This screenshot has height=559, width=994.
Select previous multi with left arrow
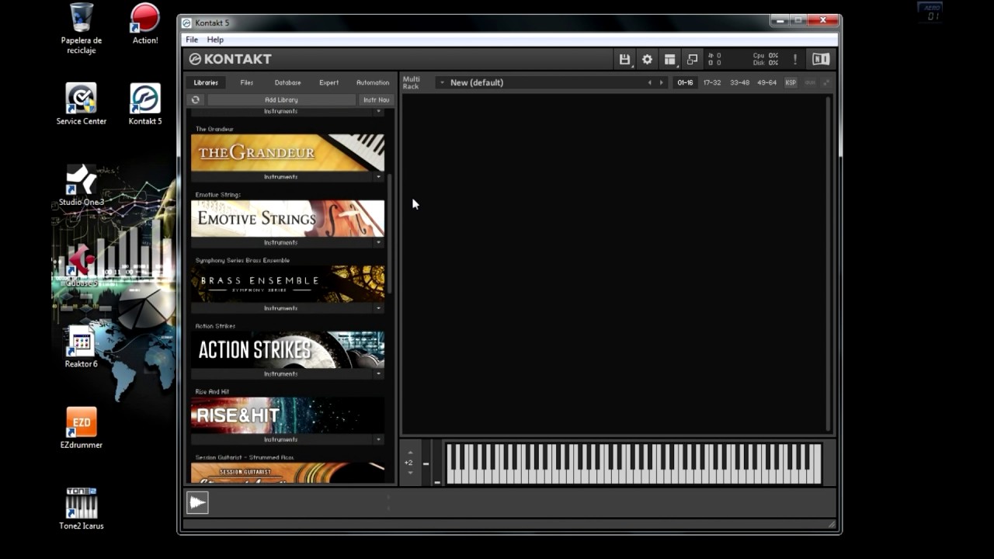(650, 82)
